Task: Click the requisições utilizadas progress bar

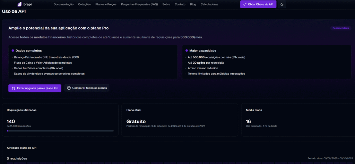Action: point(60,130)
